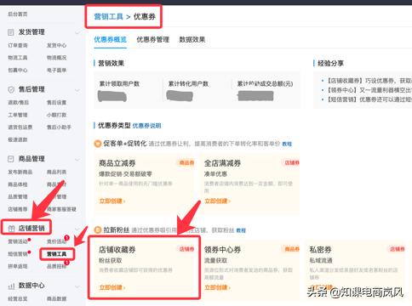Select 小额打款 in sidebar
Image resolution: width=412 pixels, height=306 pixels.
(56, 115)
